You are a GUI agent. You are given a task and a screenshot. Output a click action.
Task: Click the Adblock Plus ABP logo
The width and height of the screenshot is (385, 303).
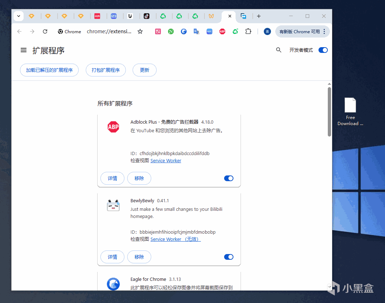[113, 127]
